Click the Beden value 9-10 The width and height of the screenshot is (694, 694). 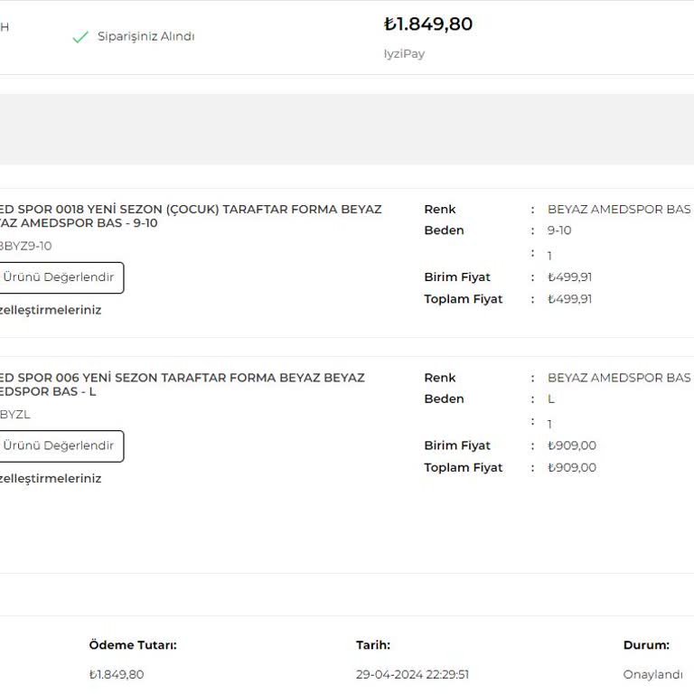pyautogui.click(x=559, y=230)
